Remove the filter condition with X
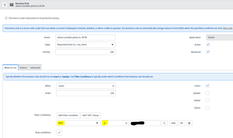Viewport: 233px width, 138px height. pos(189,123)
